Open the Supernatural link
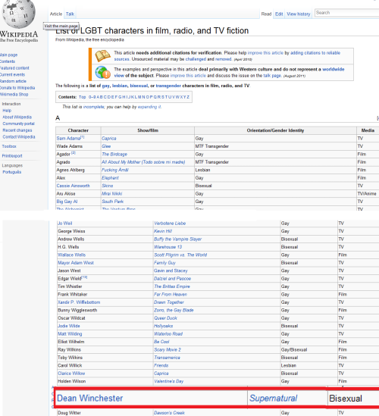 click(274, 399)
